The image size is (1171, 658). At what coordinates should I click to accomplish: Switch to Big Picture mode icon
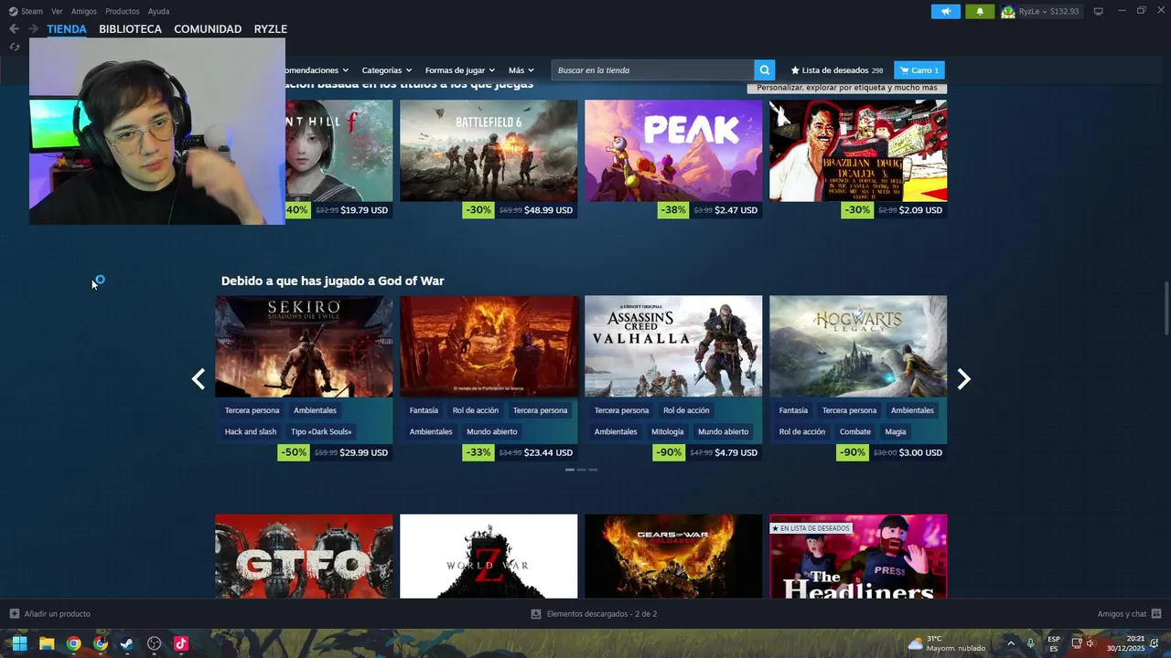coord(1099,11)
